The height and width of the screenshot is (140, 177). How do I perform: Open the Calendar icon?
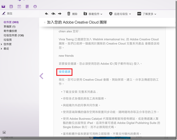point(19,6)
